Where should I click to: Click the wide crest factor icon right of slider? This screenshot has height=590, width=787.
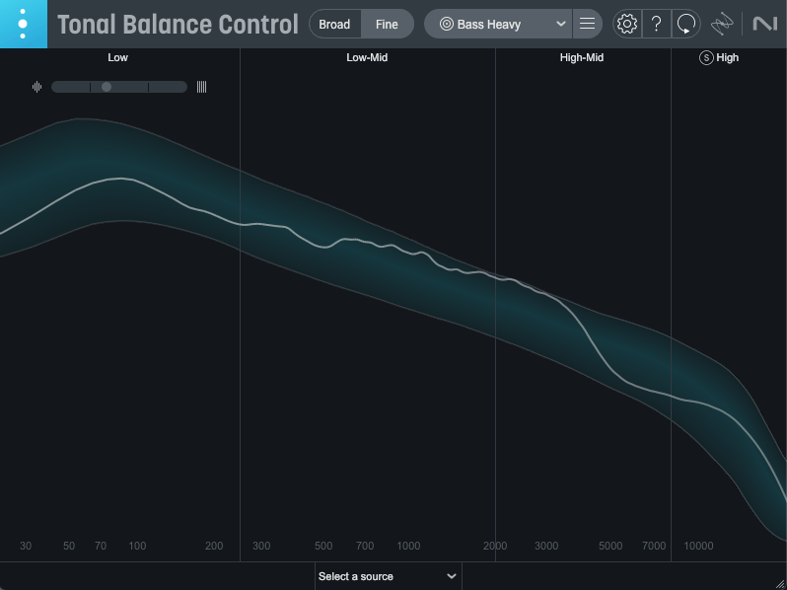pyautogui.click(x=201, y=87)
